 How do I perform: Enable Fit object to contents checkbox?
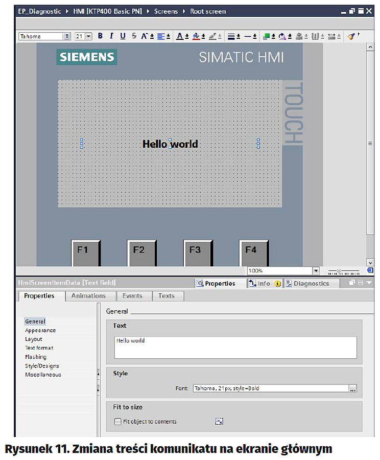pos(118,422)
